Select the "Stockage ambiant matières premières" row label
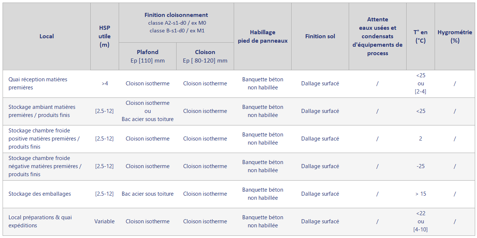The width and height of the screenshot is (477, 238). click(x=42, y=111)
